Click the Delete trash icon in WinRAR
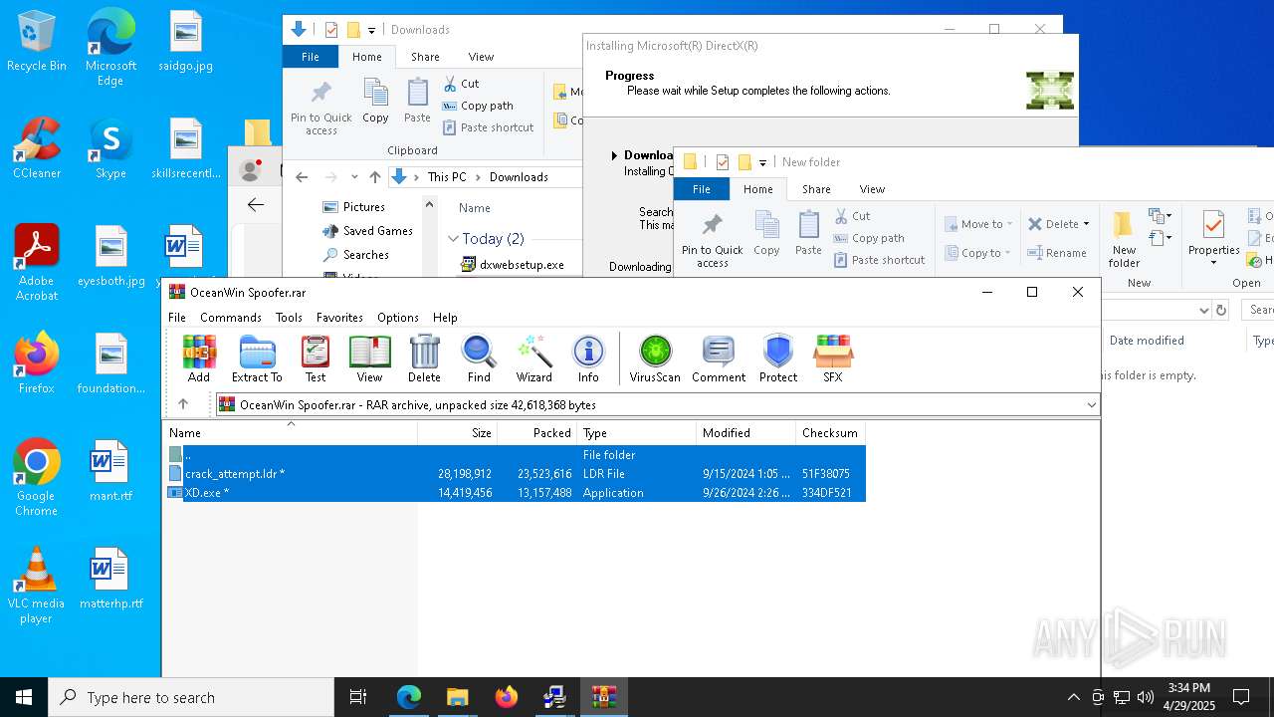1274x717 pixels. pyautogui.click(x=424, y=358)
